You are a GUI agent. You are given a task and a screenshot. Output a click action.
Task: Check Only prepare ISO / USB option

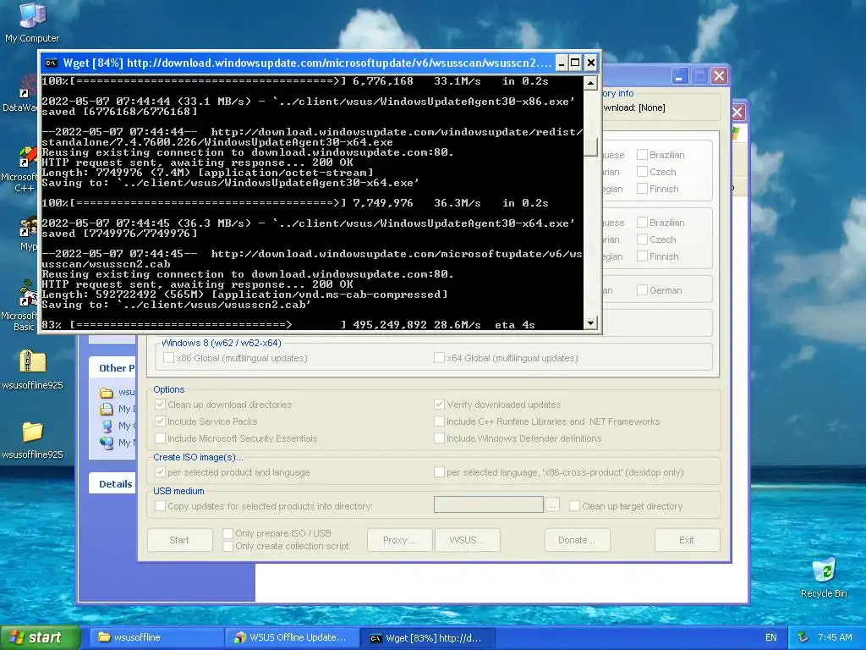pos(227,533)
